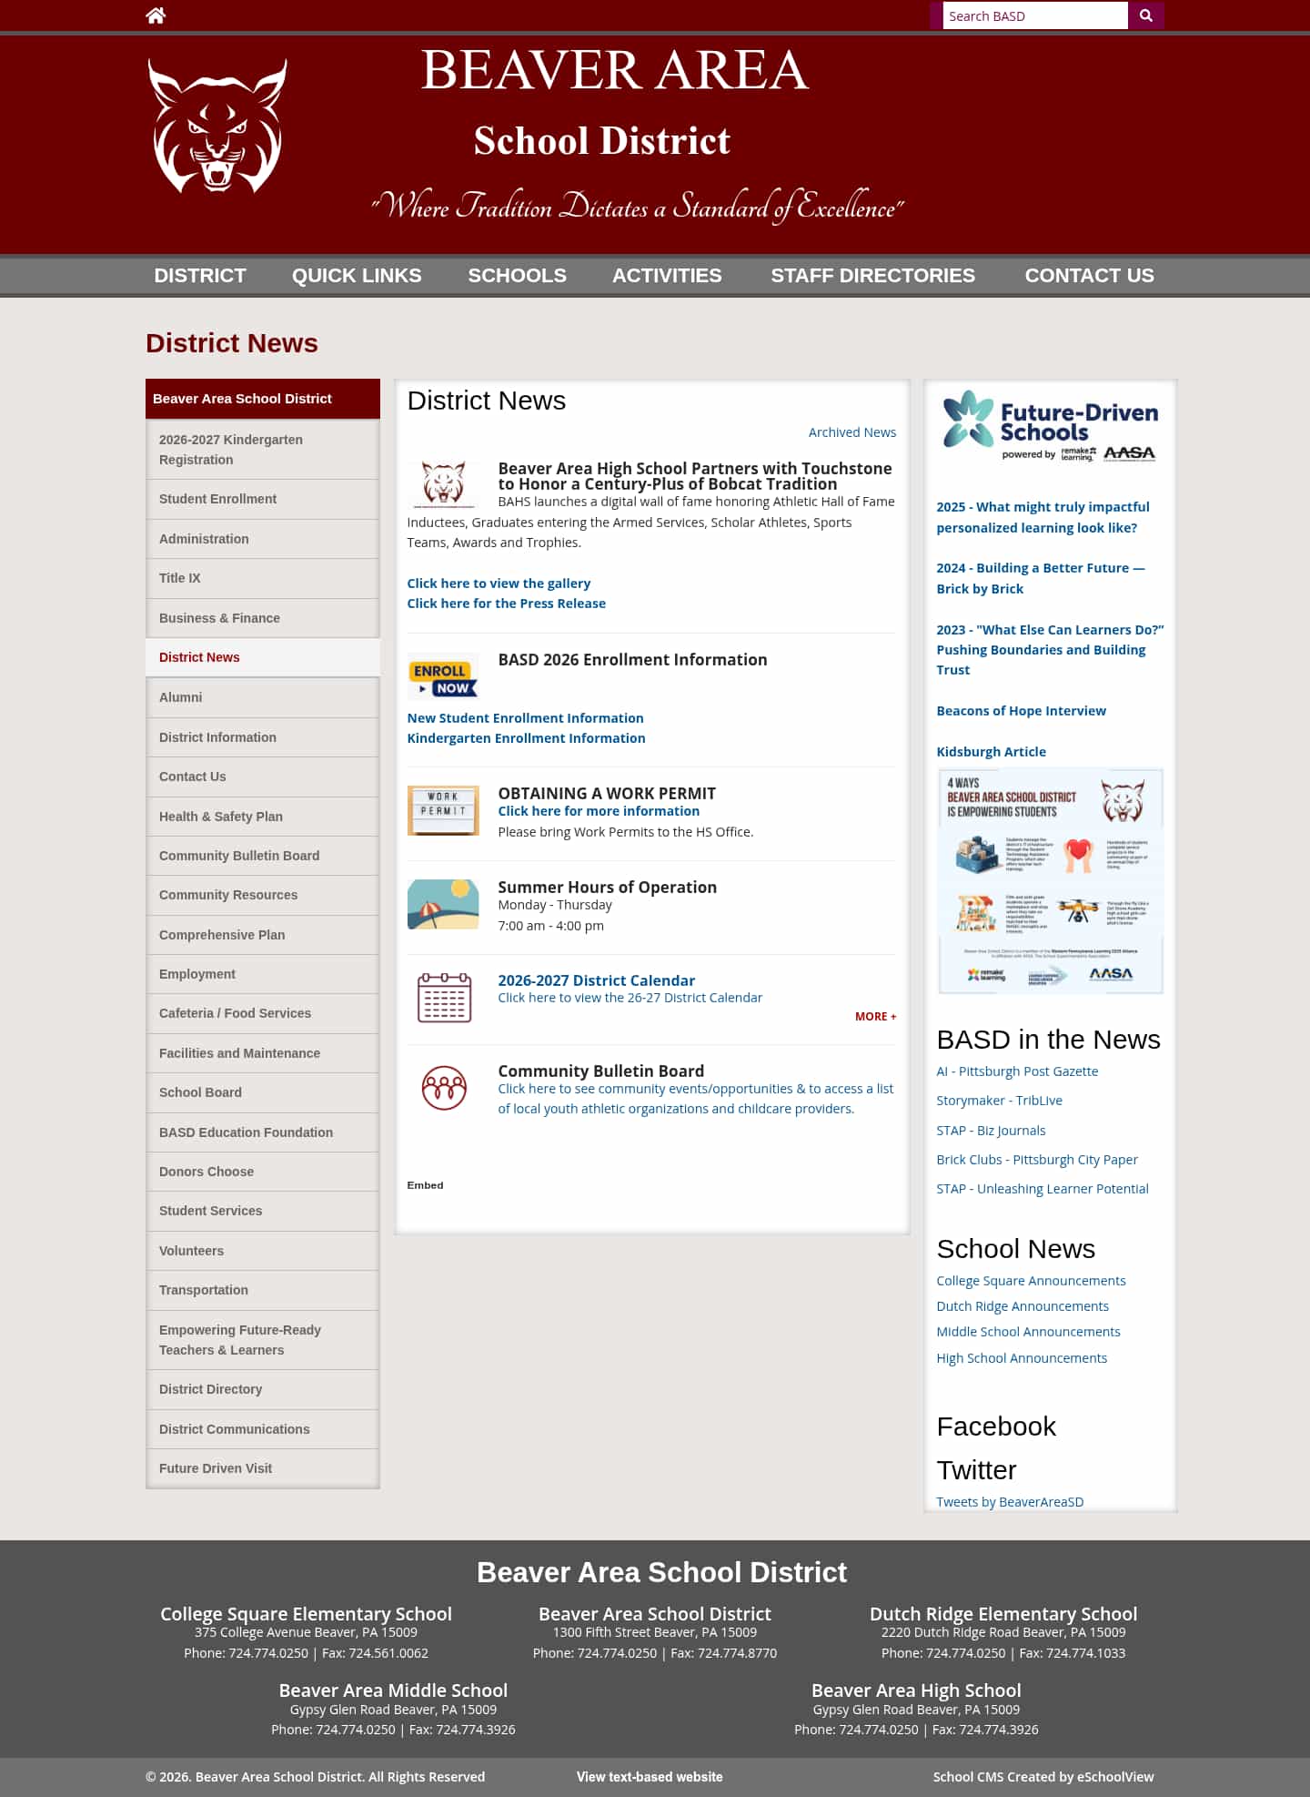Click the bobcat thumbnail beside Touchstone article
The width and height of the screenshot is (1310, 1797).
pyautogui.click(x=443, y=483)
